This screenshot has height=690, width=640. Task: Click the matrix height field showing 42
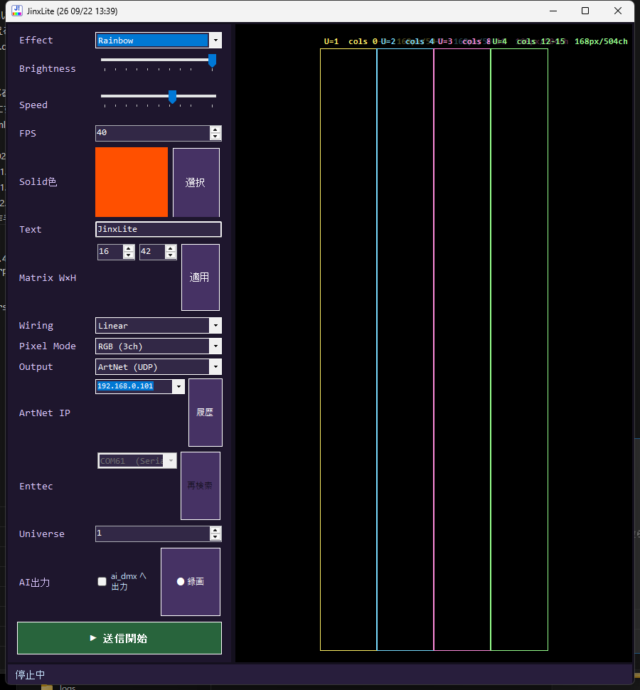tap(152, 251)
